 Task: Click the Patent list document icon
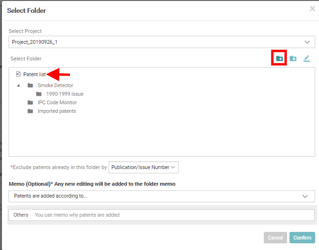[18, 74]
